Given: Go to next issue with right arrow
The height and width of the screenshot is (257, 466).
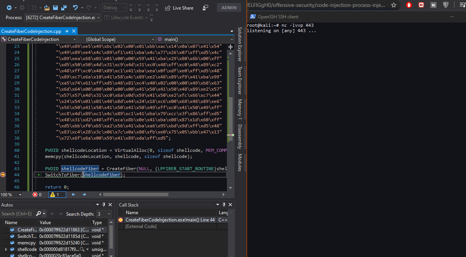Looking at the screenshot, I should [84, 195].
